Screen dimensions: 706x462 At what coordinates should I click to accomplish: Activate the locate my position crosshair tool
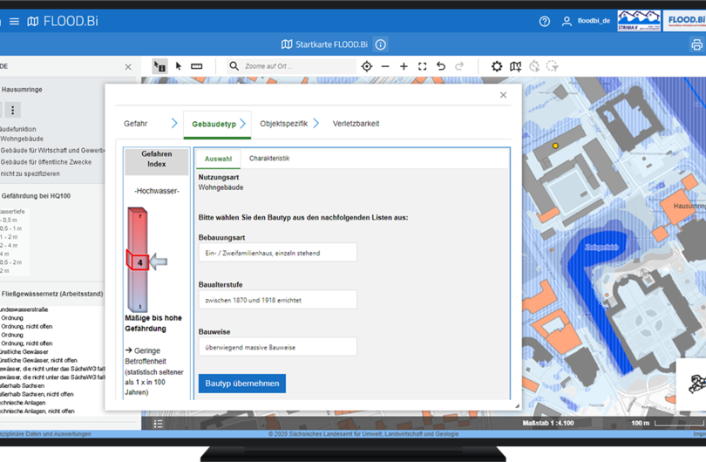pos(367,66)
